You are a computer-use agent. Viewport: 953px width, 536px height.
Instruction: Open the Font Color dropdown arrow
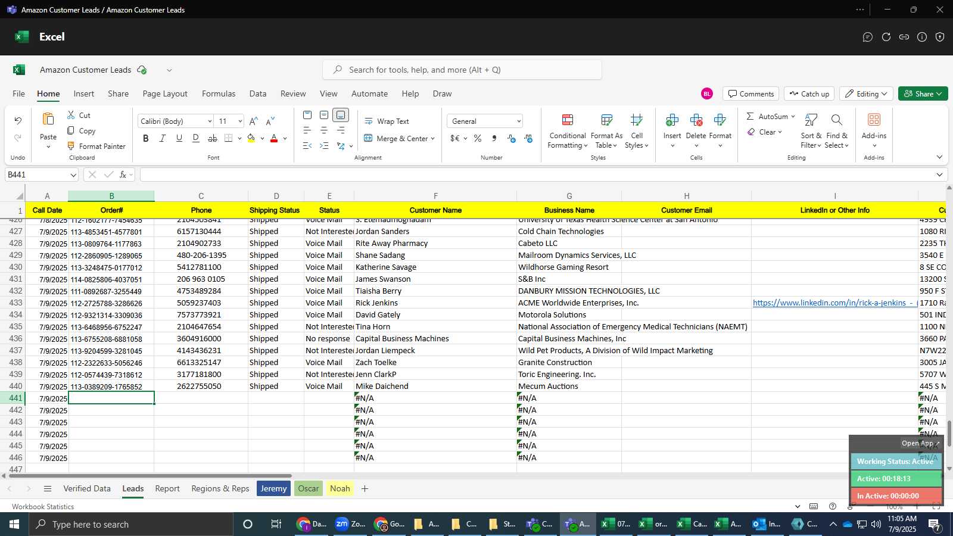click(x=285, y=138)
